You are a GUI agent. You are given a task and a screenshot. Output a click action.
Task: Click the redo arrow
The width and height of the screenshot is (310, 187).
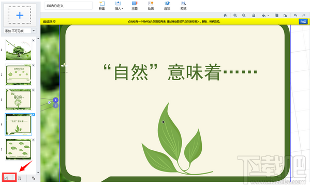[304, 15]
